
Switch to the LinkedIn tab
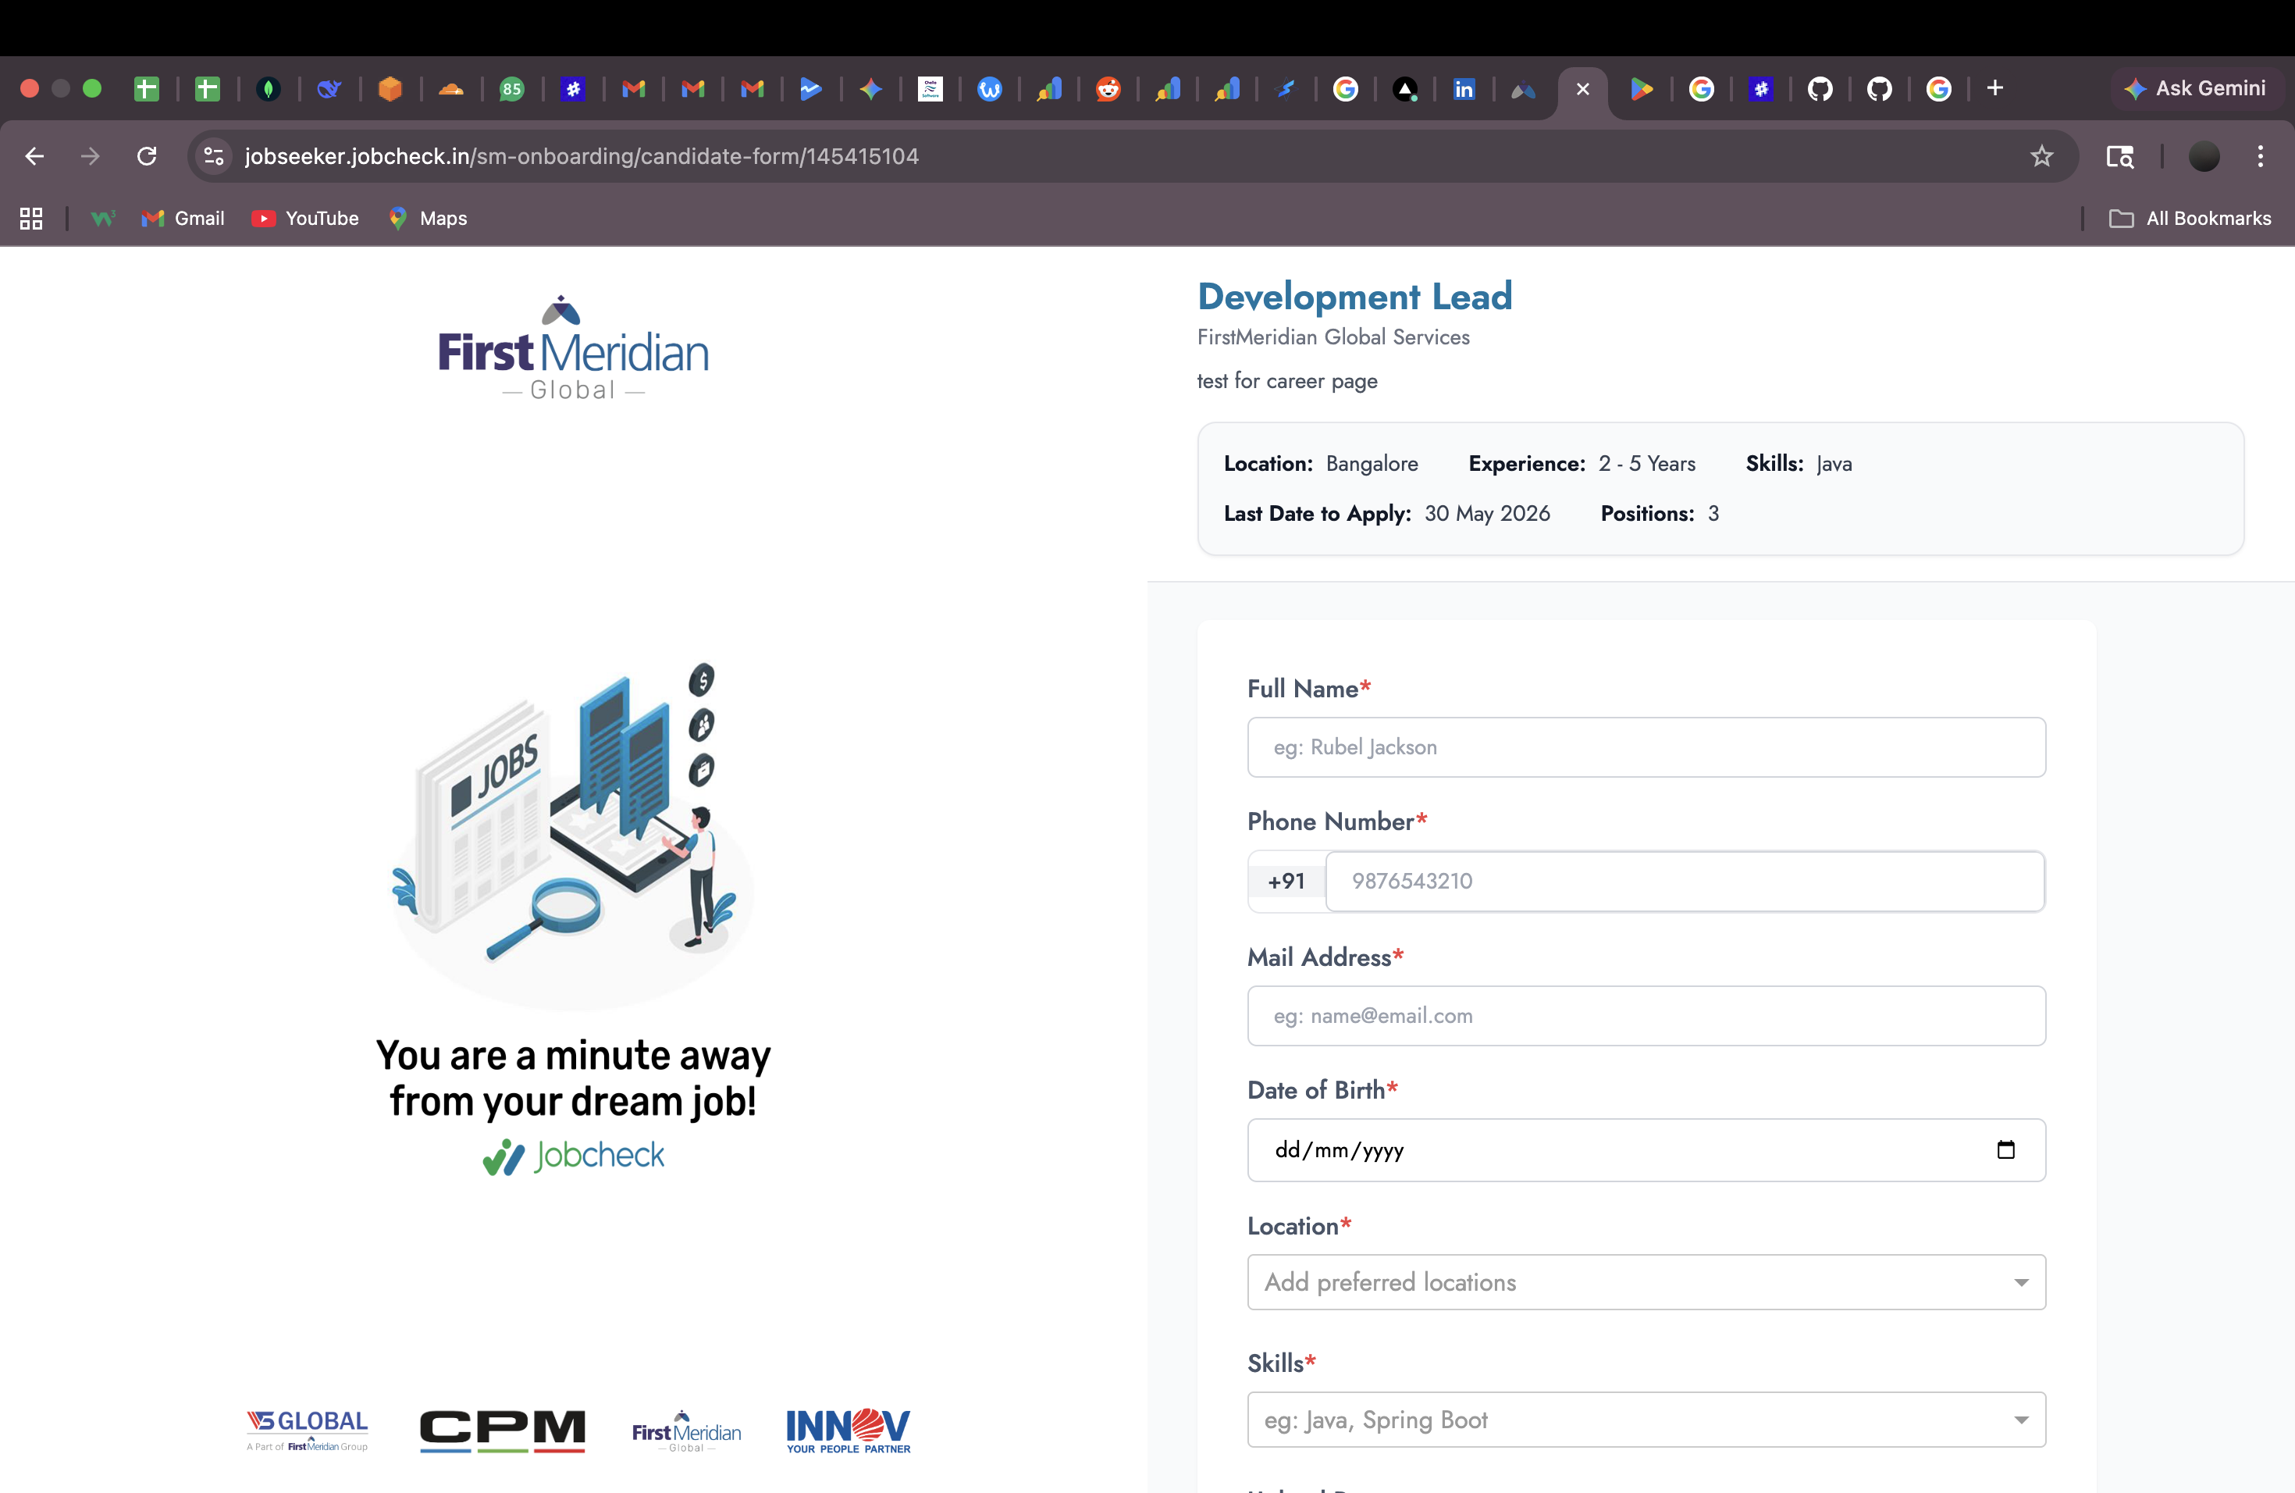[1464, 90]
